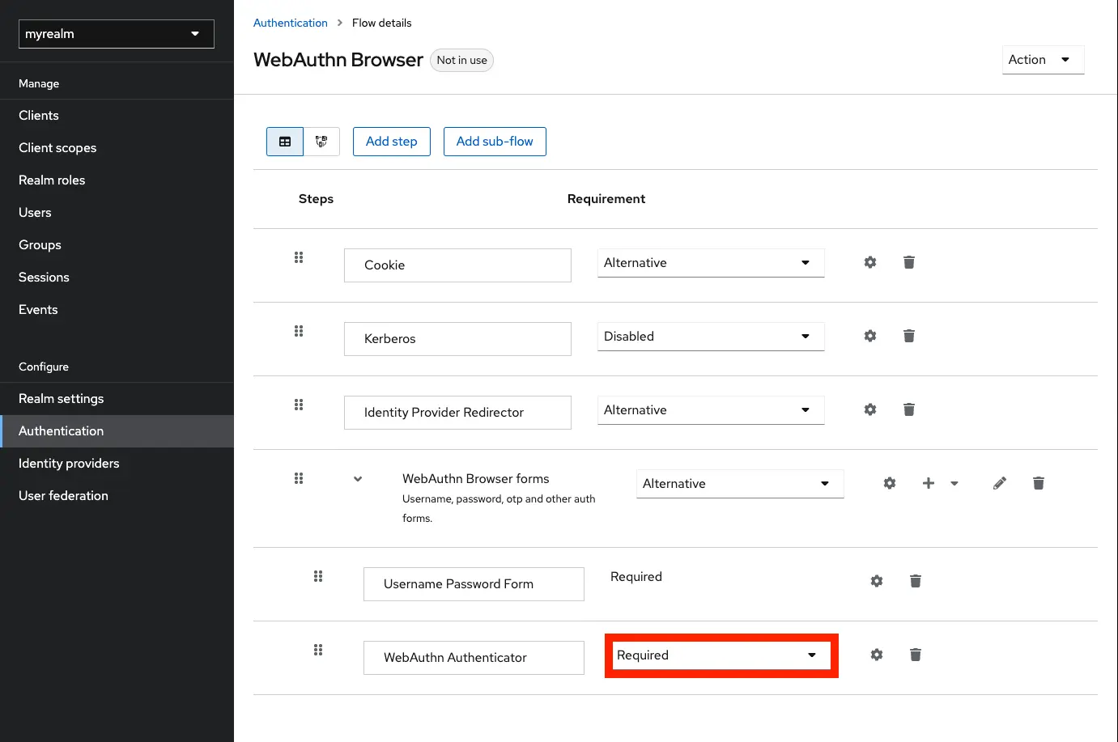Delete the Cookie step with the trash icon

point(908,262)
